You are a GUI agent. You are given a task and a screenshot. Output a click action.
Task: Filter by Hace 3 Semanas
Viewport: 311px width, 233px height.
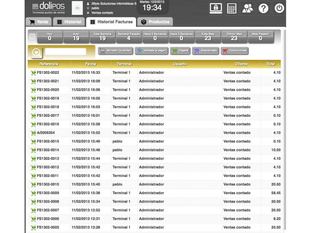pos(182,37)
